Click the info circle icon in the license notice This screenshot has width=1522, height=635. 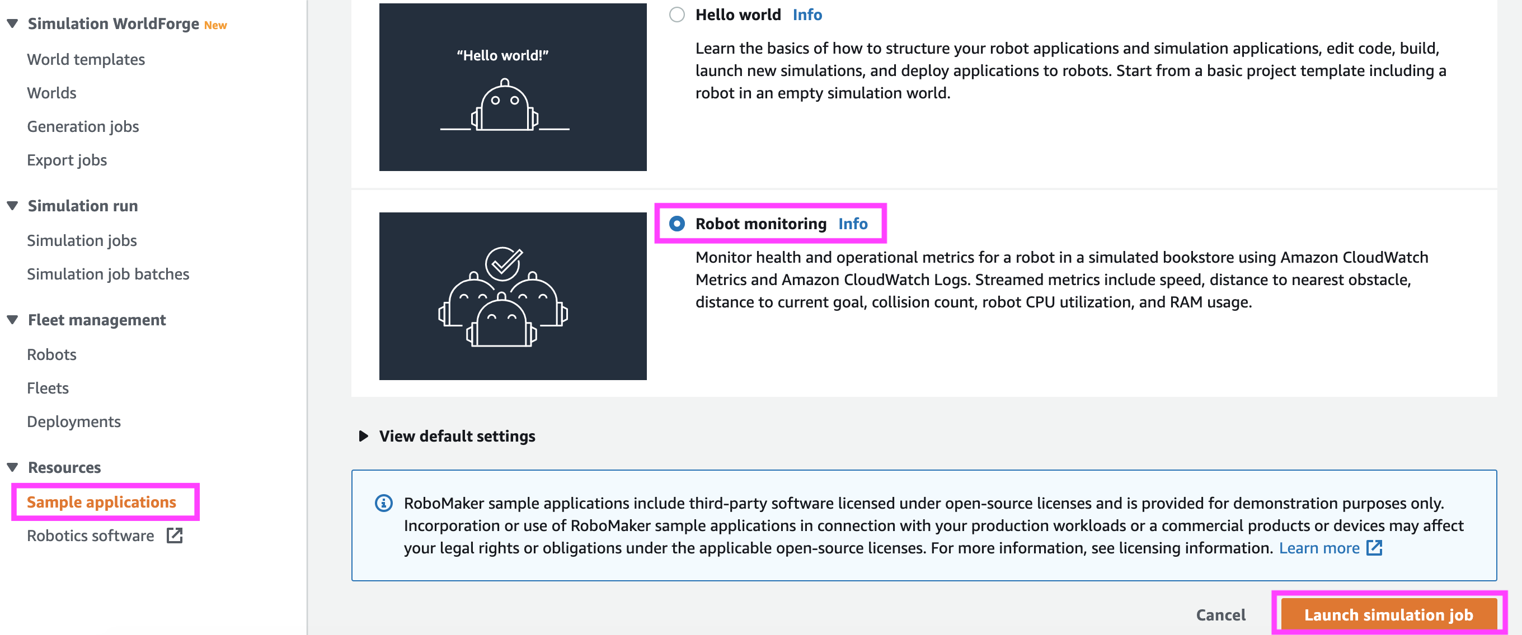[383, 503]
